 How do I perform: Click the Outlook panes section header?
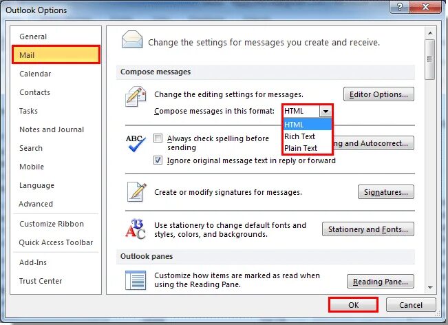coord(266,256)
